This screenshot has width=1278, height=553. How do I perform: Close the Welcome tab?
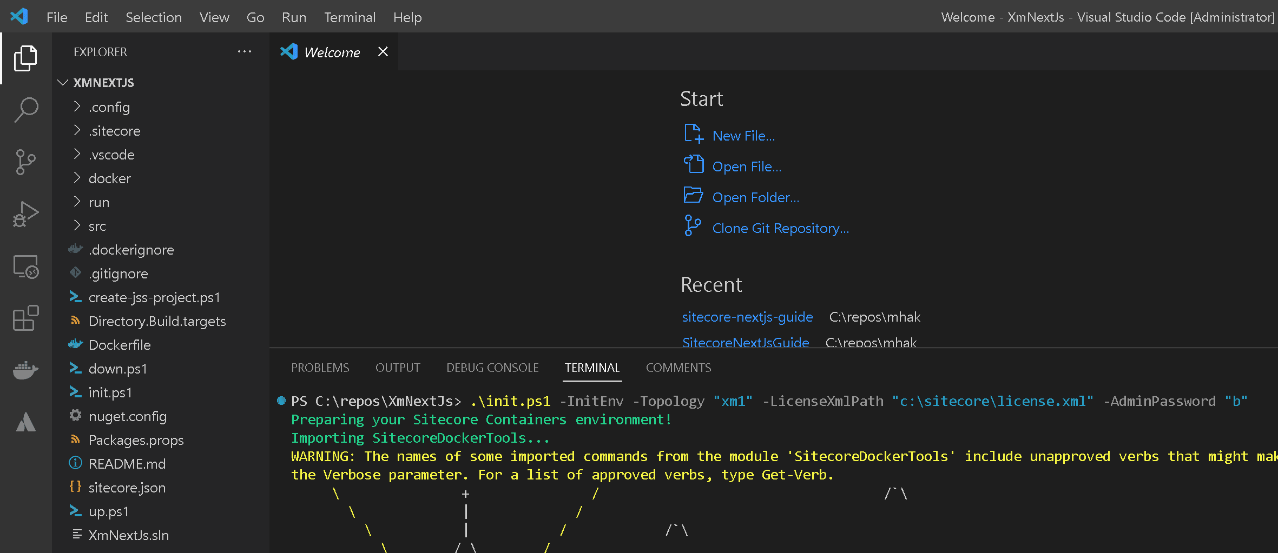coord(383,51)
